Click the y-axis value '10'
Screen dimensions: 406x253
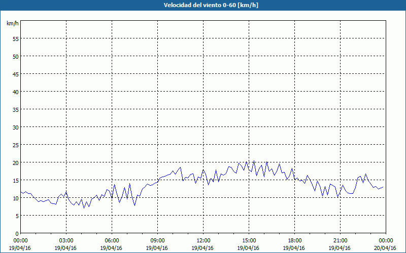[x=16, y=198]
